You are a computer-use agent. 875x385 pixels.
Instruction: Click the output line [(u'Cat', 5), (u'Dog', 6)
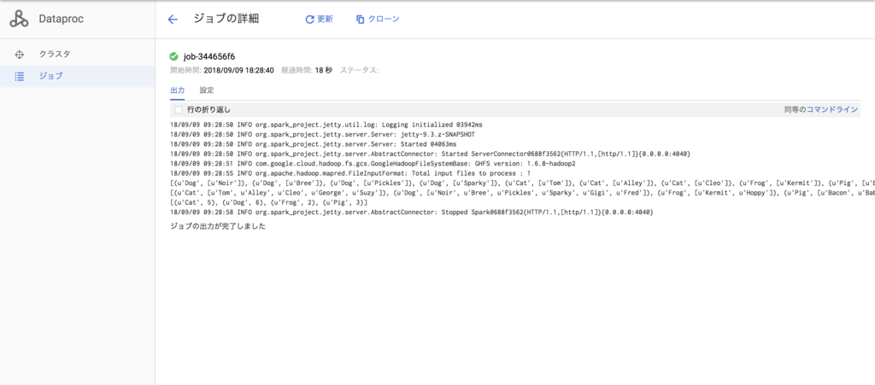pyautogui.click(x=268, y=203)
